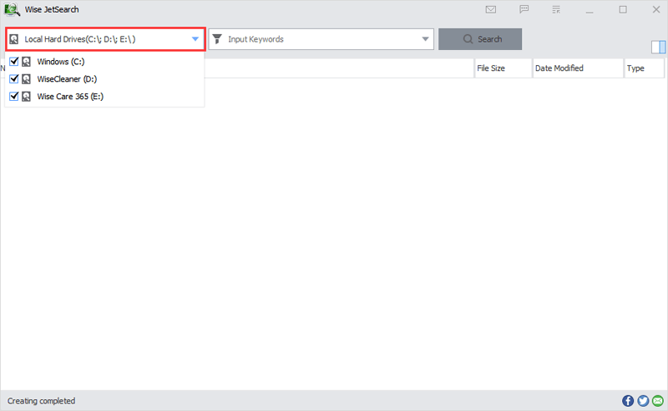The width and height of the screenshot is (668, 411).
Task: Click the drive icon beside Wise Care 365 (E:)
Action: (x=27, y=97)
